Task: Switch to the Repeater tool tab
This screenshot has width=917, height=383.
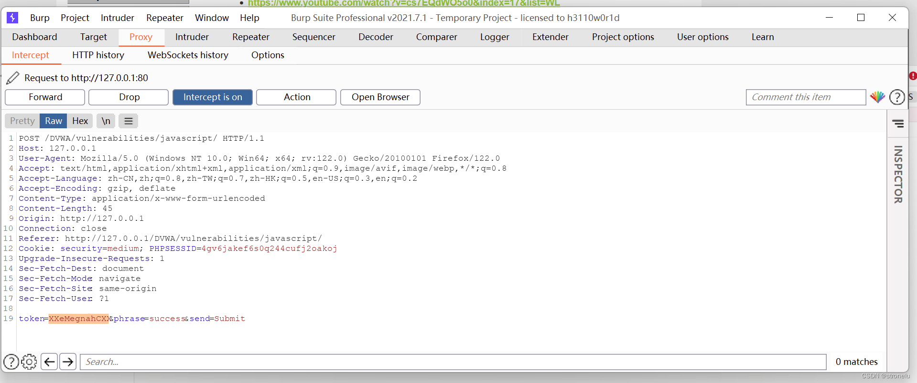Action: coord(251,37)
